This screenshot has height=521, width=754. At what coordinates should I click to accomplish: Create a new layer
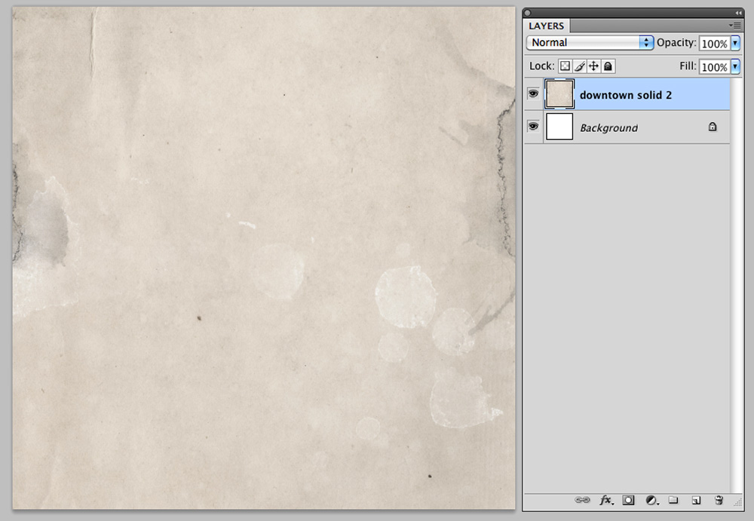[696, 501]
